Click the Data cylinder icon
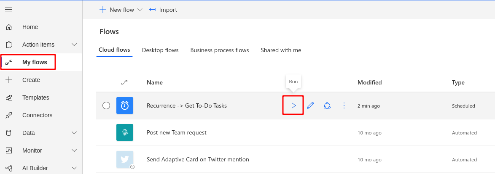495x174 pixels. pyautogui.click(x=9, y=133)
